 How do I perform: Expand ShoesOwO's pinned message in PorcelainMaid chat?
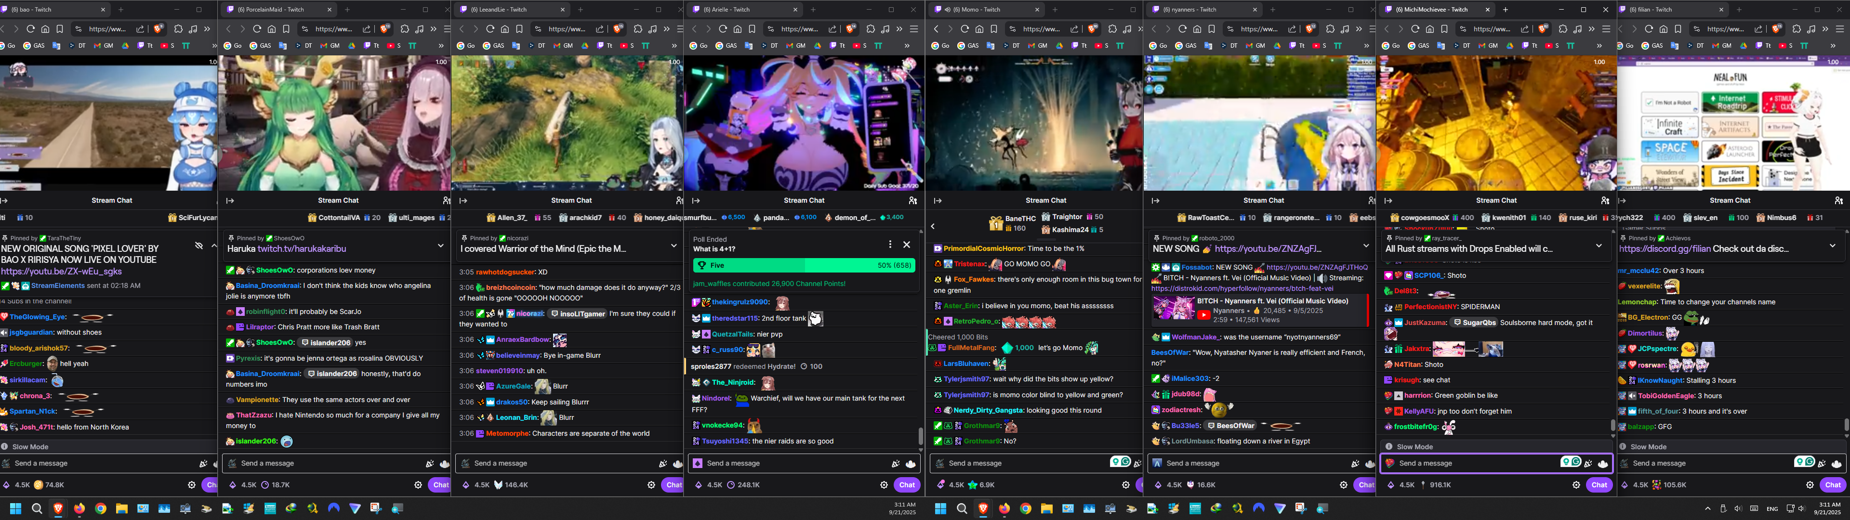pyautogui.click(x=440, y=246)
